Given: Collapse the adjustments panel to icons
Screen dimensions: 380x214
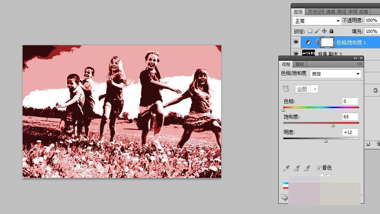Looking at the screenshot, I should point(355,58).
